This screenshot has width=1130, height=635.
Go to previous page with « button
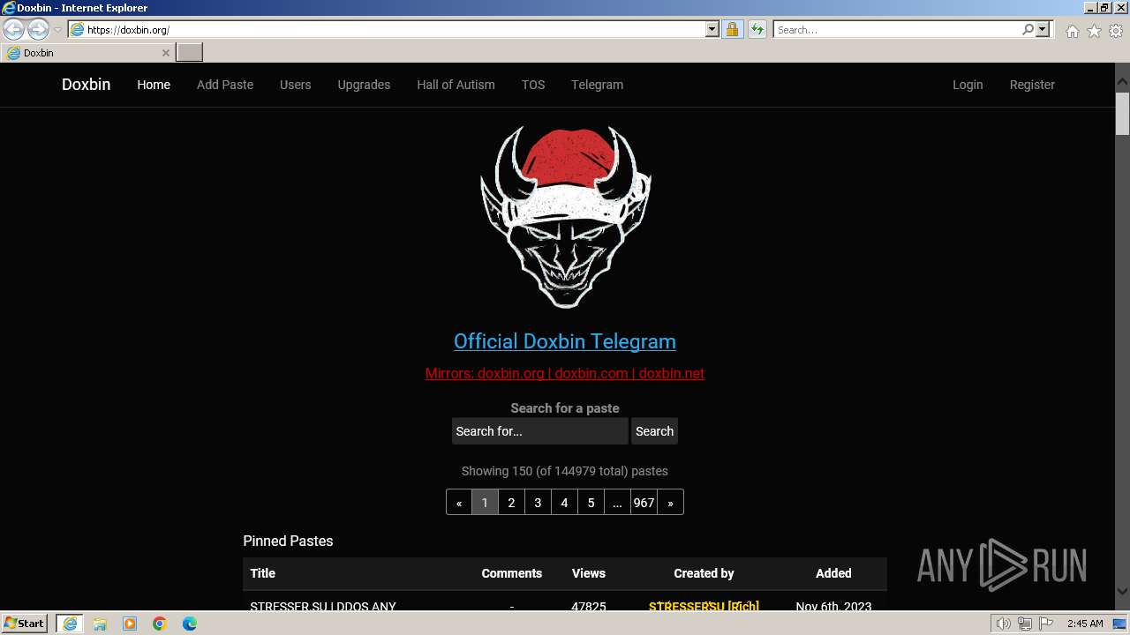[459, 503]
